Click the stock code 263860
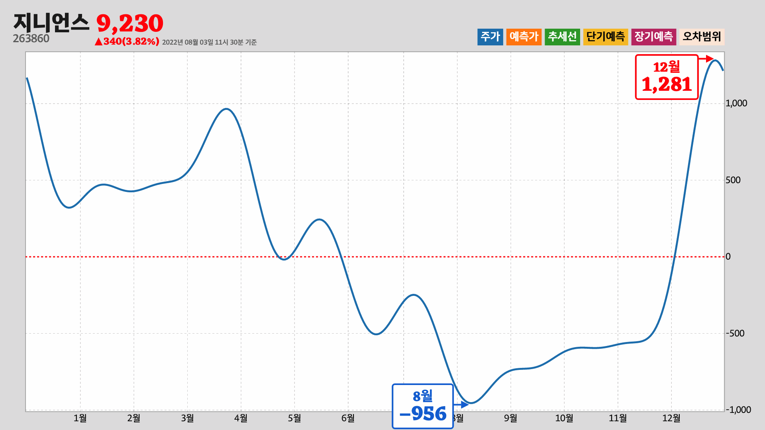 tap(31, 39)
